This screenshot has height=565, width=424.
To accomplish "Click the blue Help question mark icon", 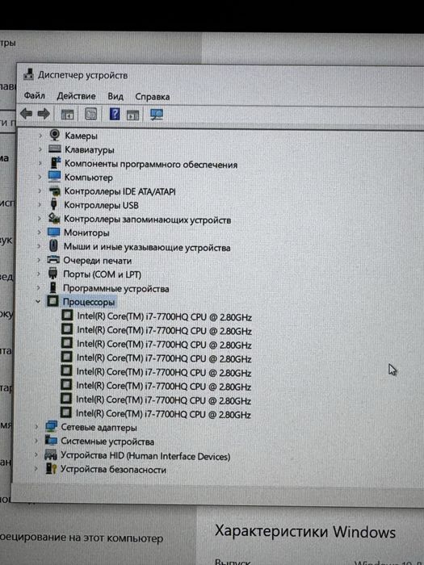I will [115, 115].
